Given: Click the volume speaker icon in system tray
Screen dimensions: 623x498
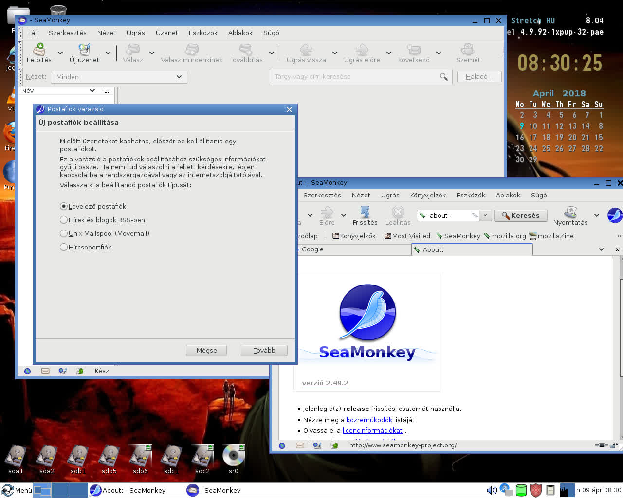Looking at the screenshot, I should [x=492, y=490].
